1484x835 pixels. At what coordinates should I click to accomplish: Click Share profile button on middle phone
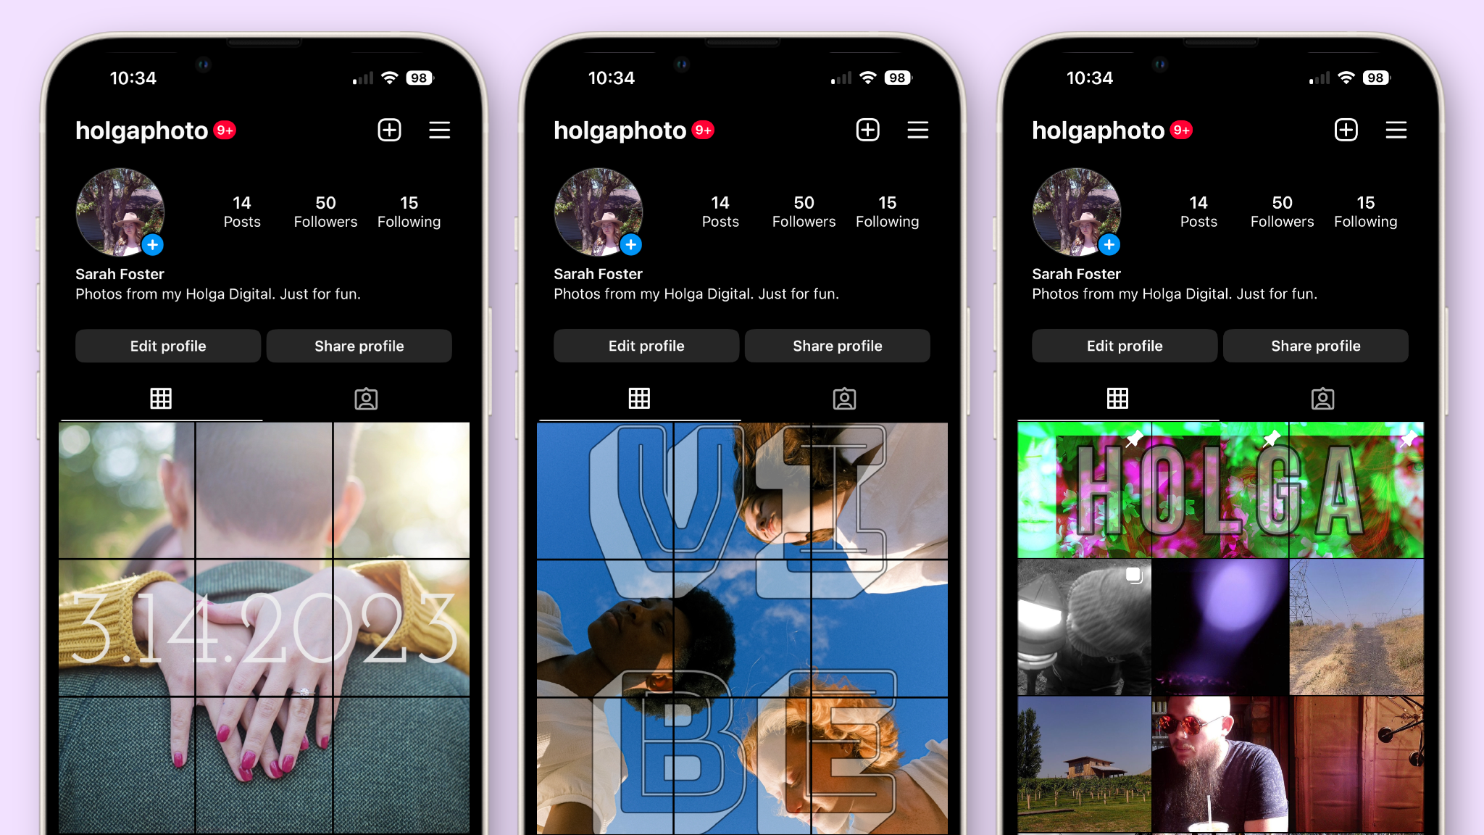pyautogui.click(x=837, y=346)
